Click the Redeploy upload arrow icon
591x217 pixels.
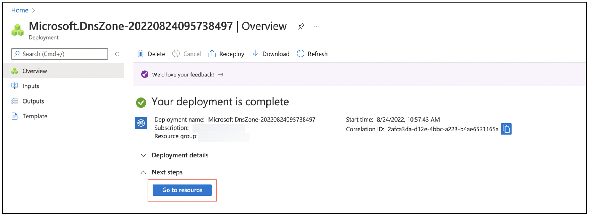click(x=212, y=54)
